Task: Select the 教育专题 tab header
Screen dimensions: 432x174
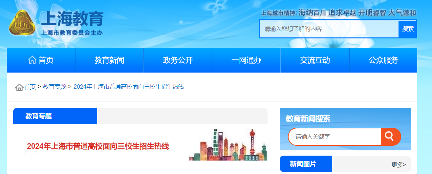Action: 55,116
